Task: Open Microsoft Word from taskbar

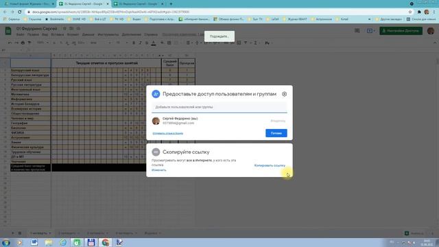Action: (x=34, y=242)
